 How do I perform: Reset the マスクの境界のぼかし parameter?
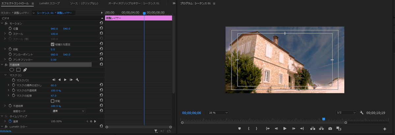point(101,85)
